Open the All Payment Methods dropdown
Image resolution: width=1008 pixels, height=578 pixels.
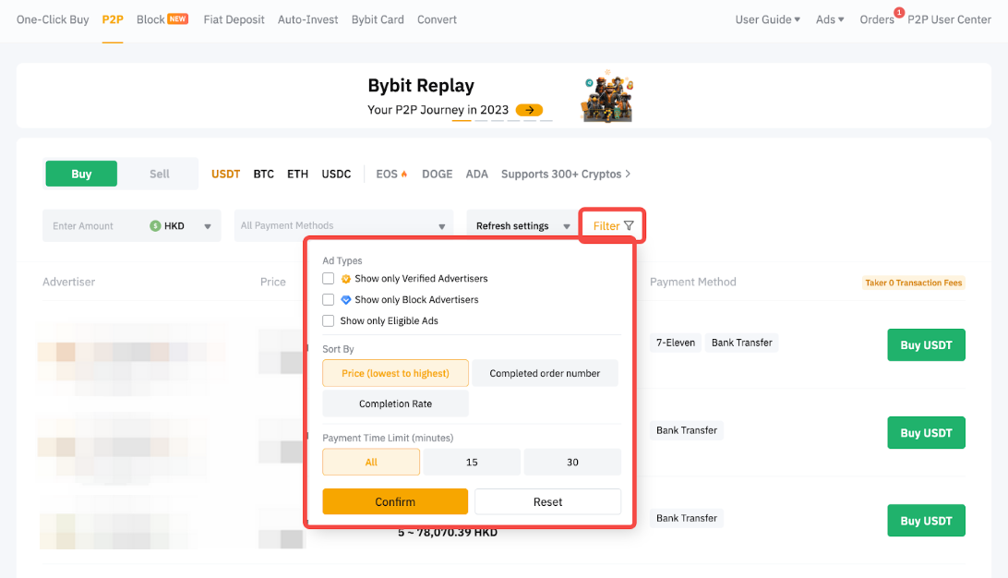coord(342,225)
